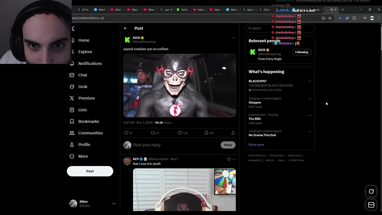382x215 pixels.
Task: Open Accessibility footer link
Action: click(x=255, y=160)
